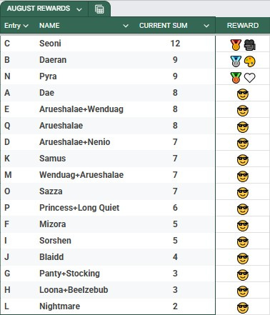The image size is (270, 315).
Task: Select the Entry cell labeled Q
Action: click(7, 126)
